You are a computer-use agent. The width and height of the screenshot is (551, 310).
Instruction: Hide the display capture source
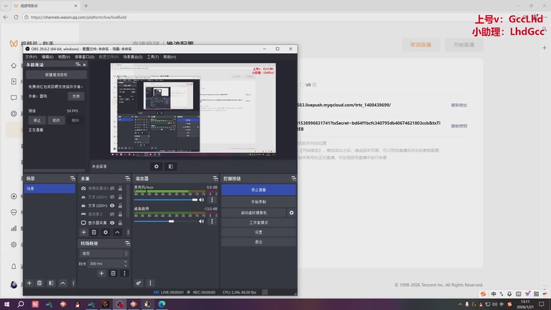point(112,223)
